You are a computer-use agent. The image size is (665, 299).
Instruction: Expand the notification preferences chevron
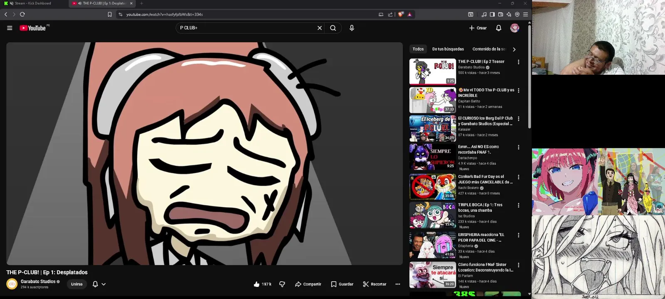pyautogui.click(x=103, y=284)
